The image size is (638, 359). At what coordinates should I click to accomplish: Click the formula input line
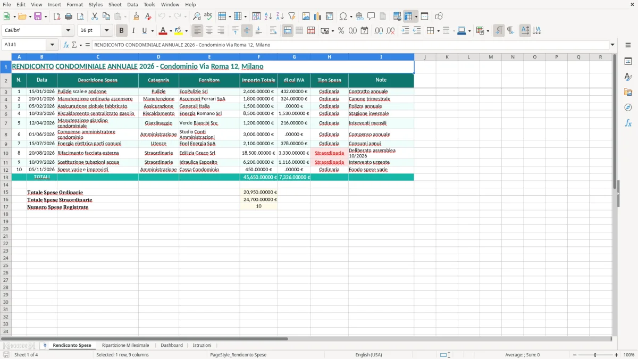point(350,45)
